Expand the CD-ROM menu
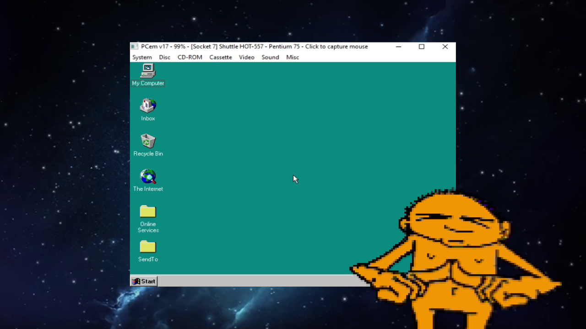586x329 pixels. tap(190, 57)
